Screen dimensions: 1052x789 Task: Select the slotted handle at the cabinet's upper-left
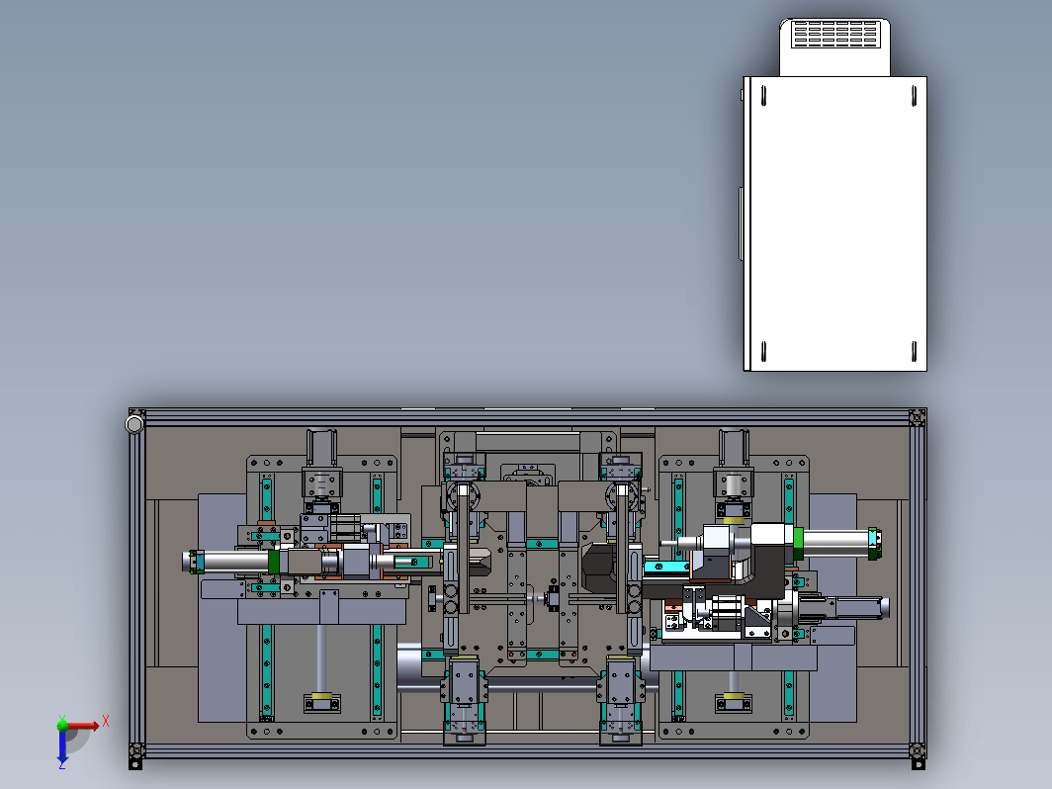pos(763,96)
